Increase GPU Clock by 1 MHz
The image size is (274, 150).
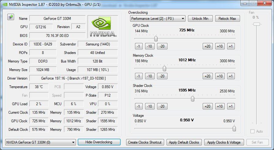231,46
